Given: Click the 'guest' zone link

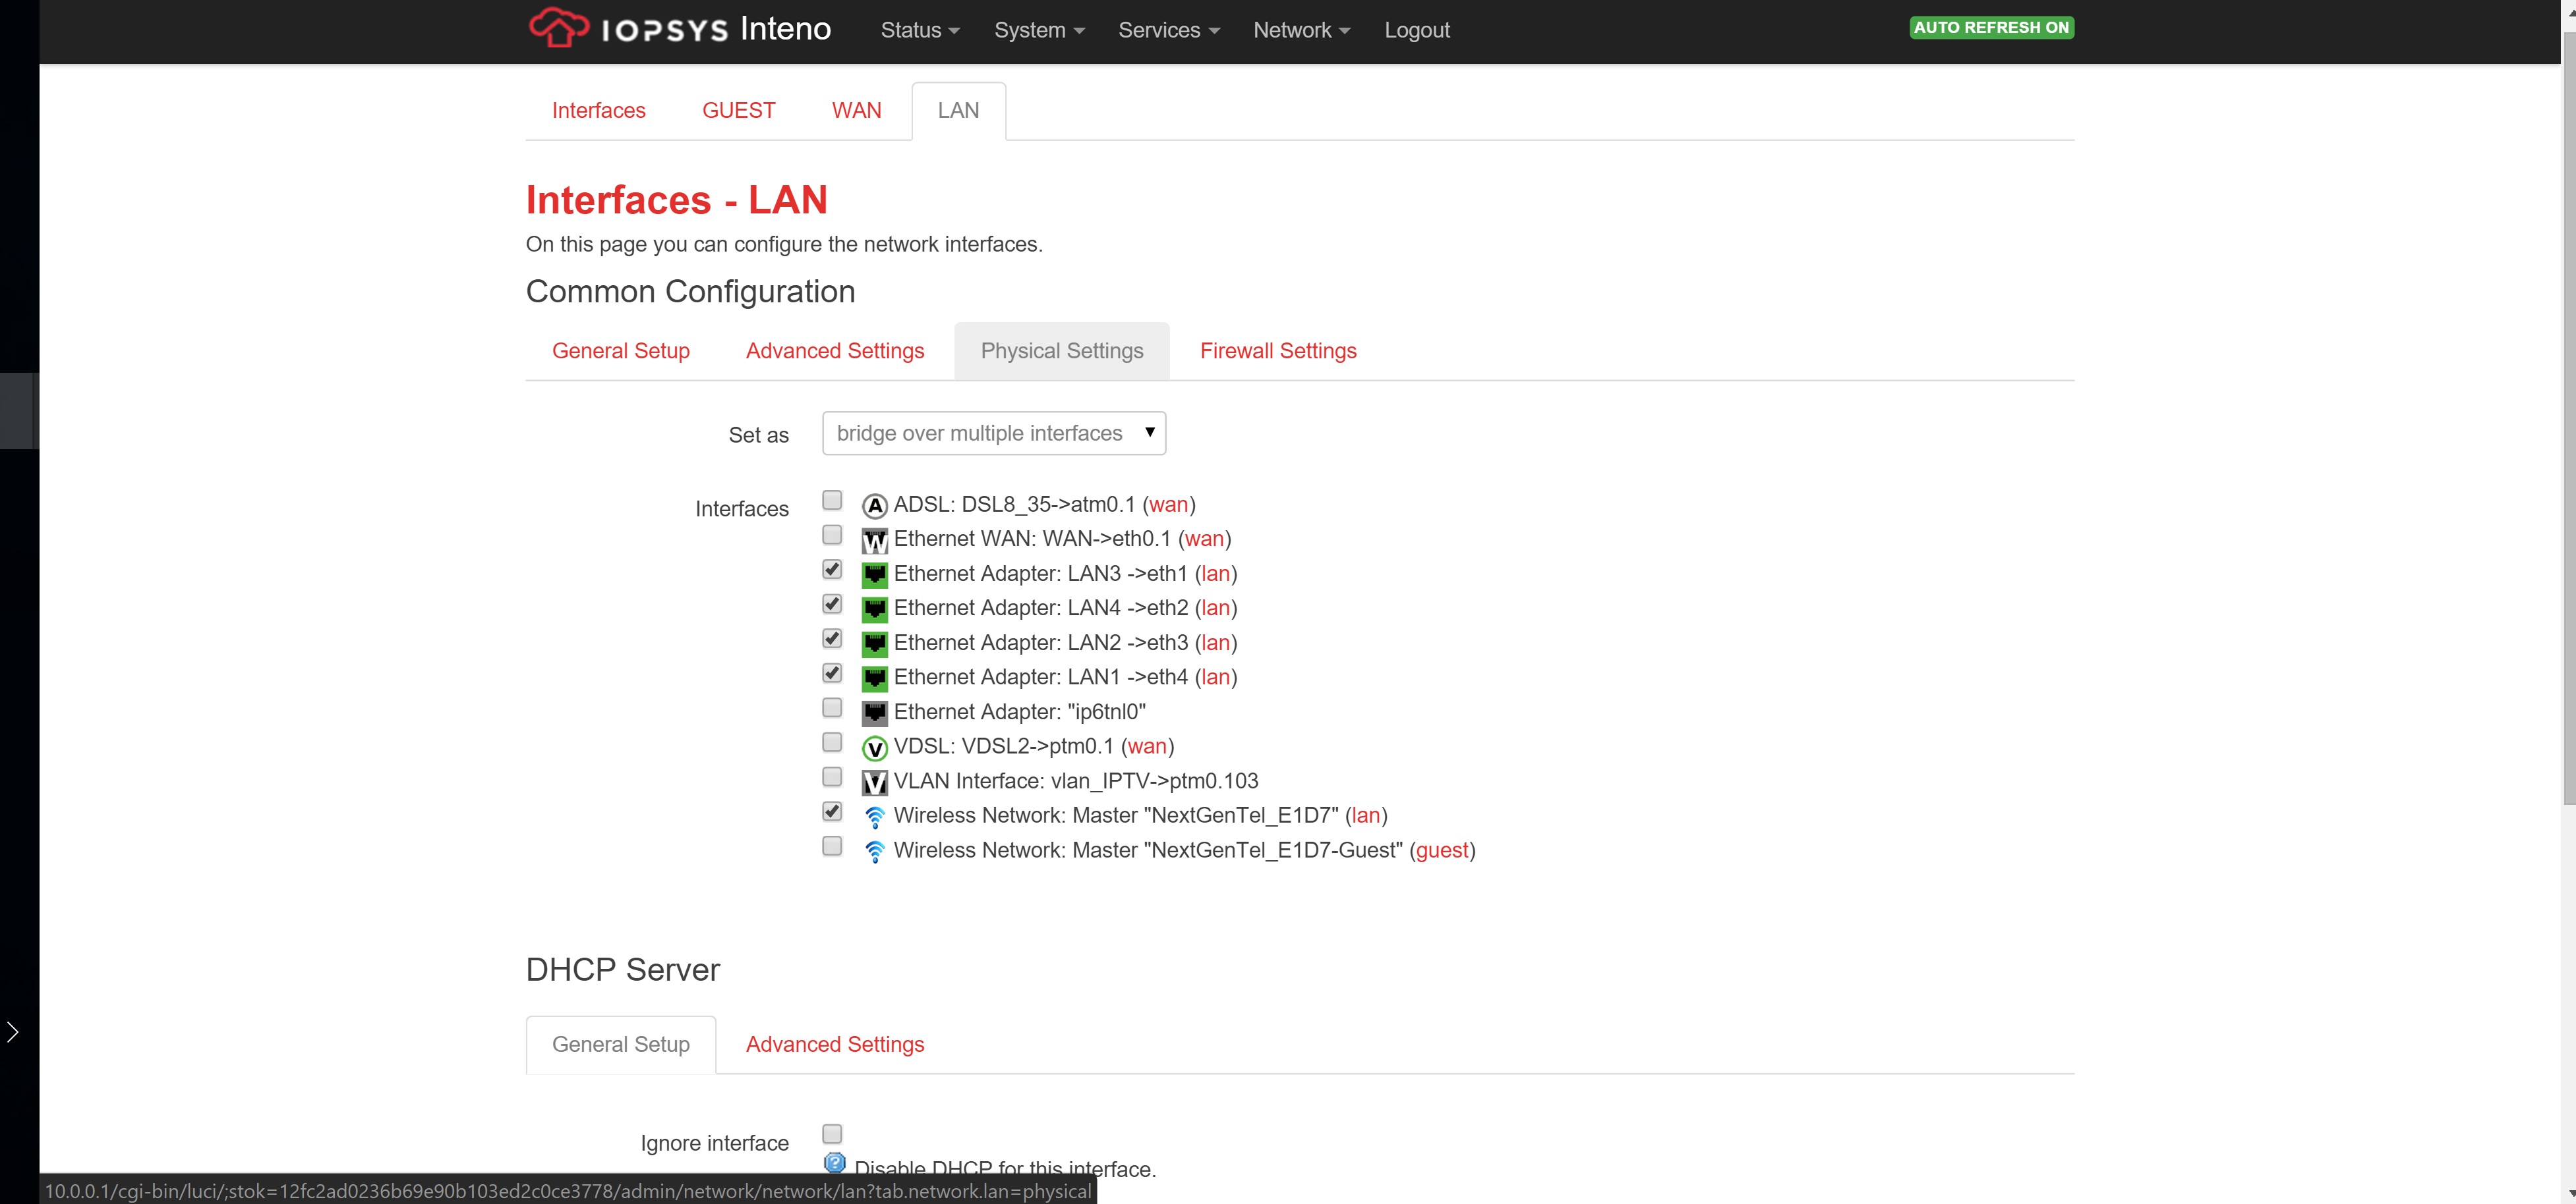Looking at the screenshot, I should [1442, 850].
